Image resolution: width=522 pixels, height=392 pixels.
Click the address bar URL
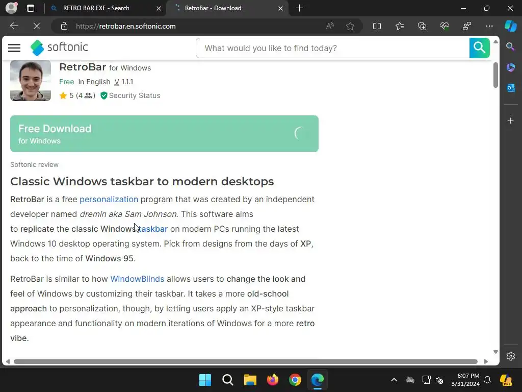pos(125,26)
